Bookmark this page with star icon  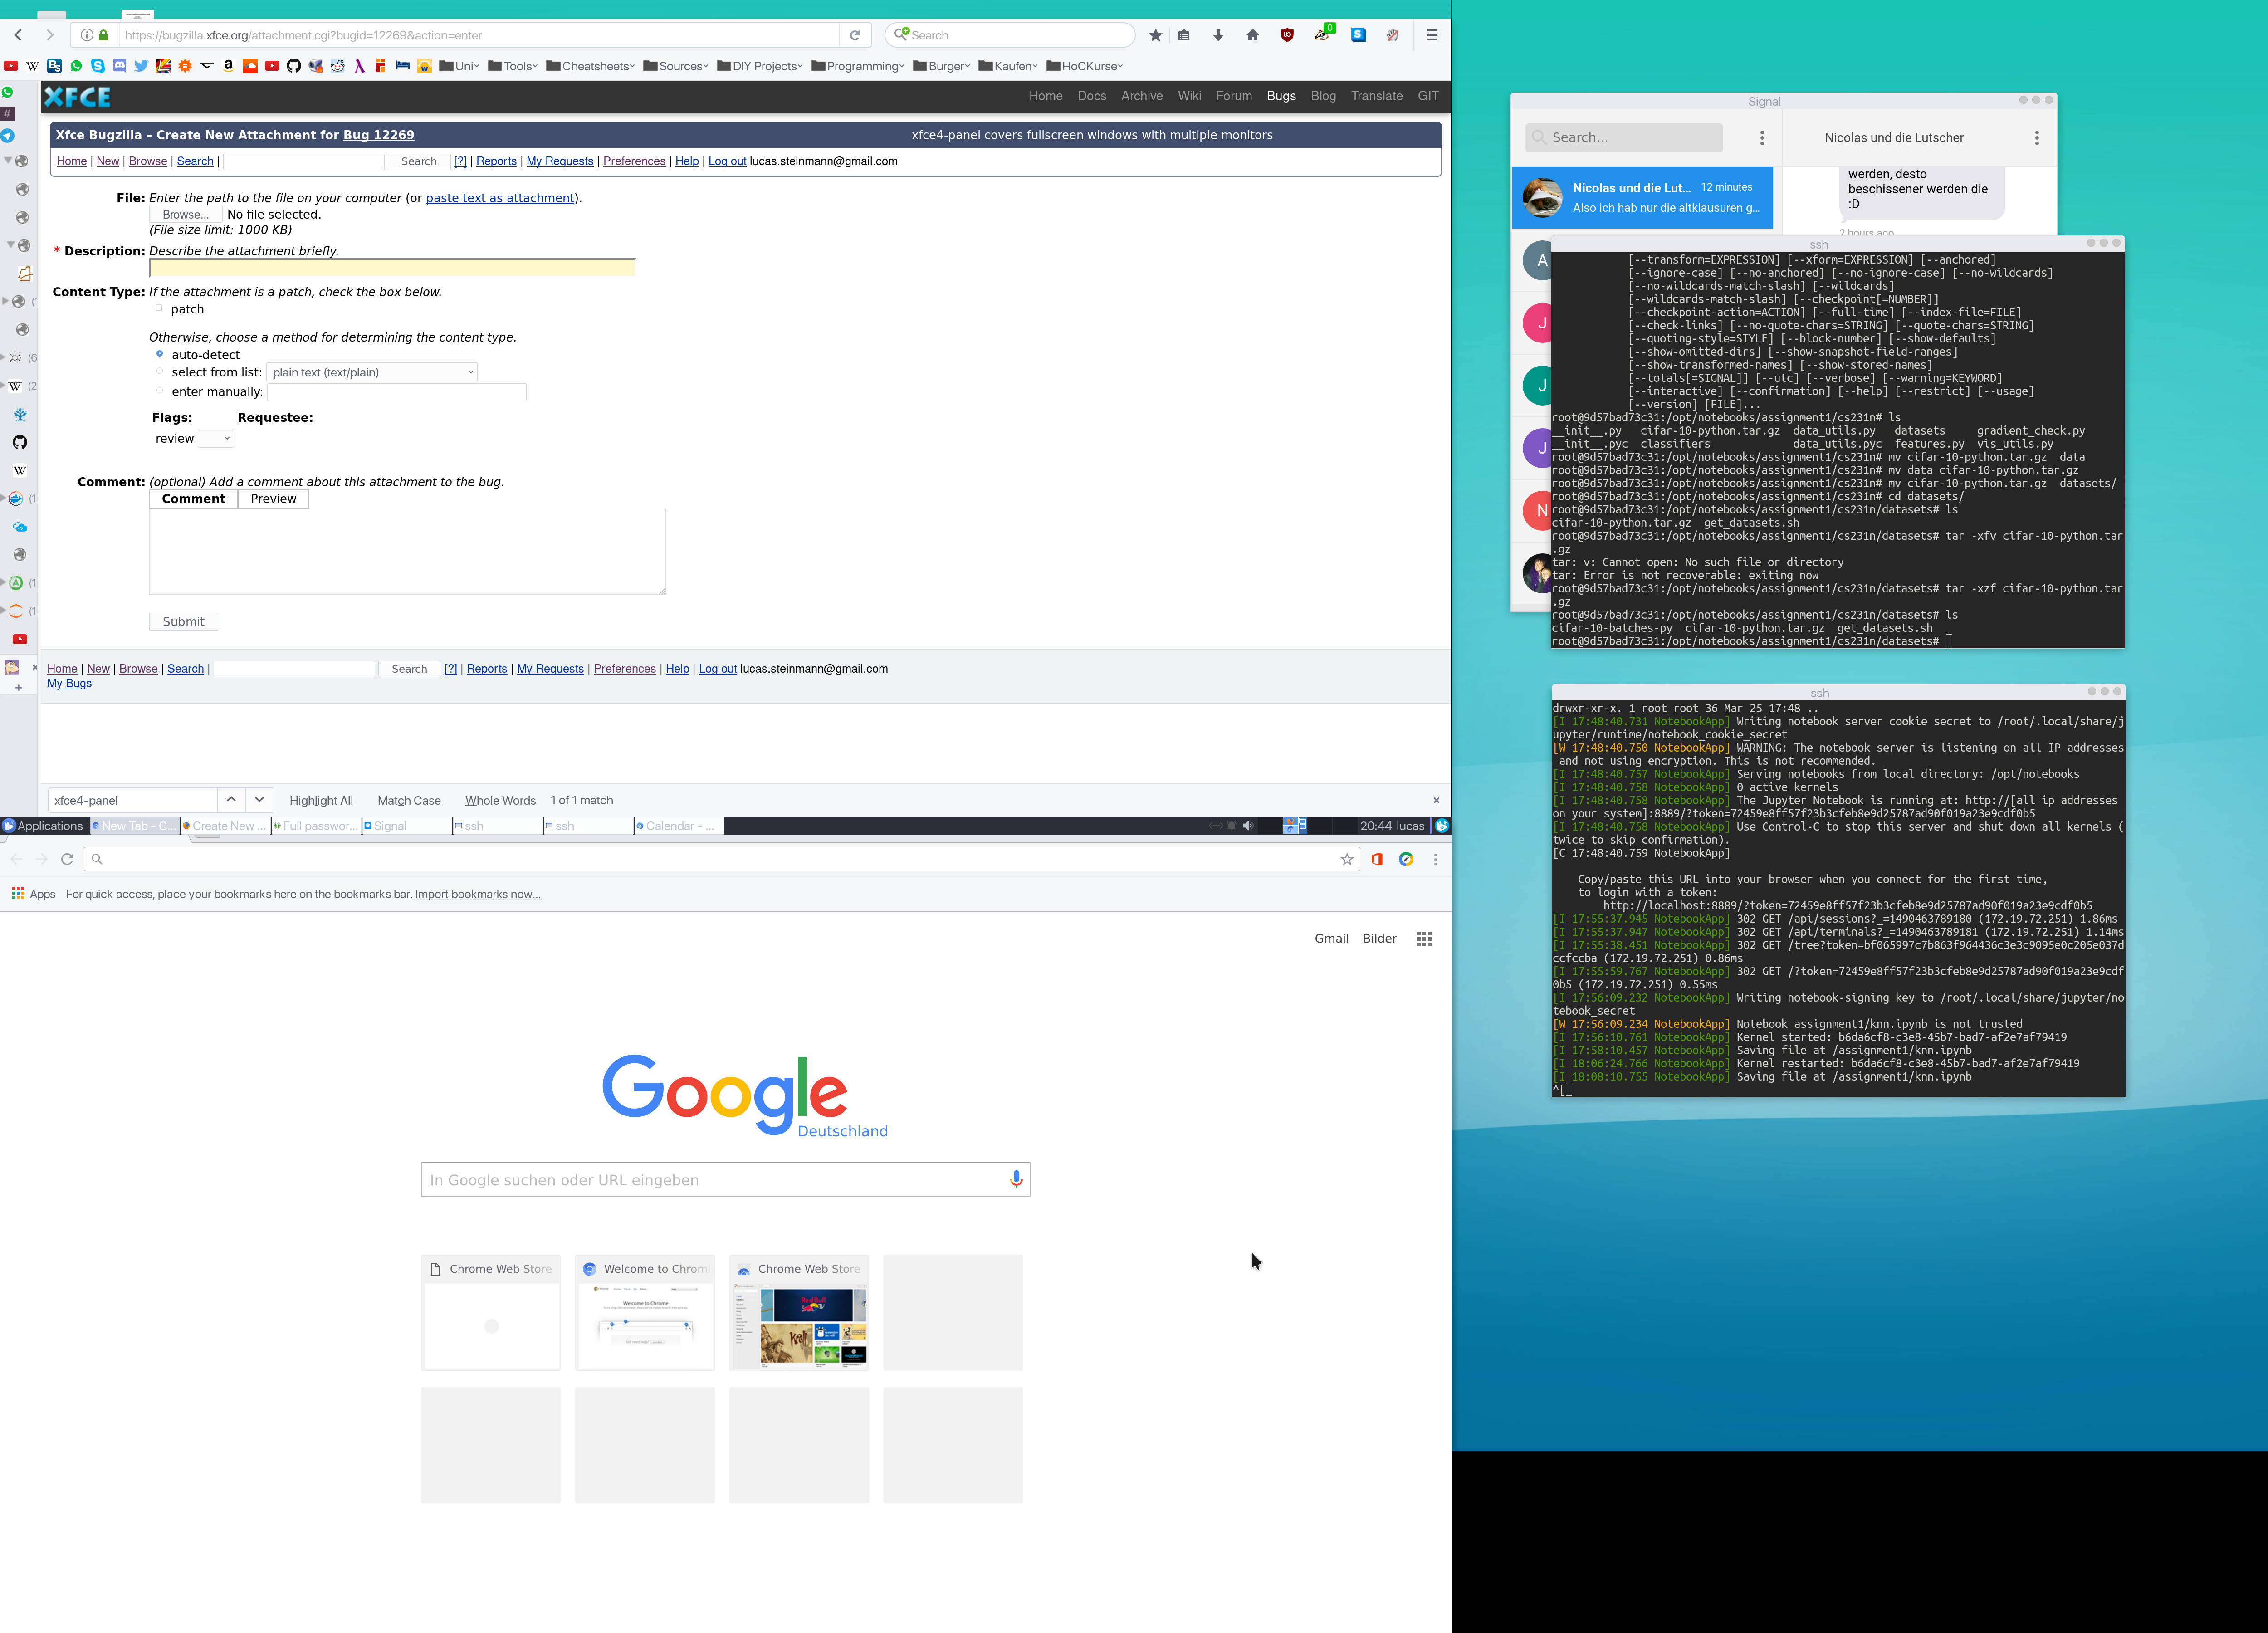coord(1155,35)
